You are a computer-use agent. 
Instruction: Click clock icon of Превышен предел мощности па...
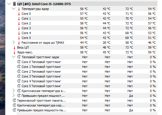click(14, 110)
